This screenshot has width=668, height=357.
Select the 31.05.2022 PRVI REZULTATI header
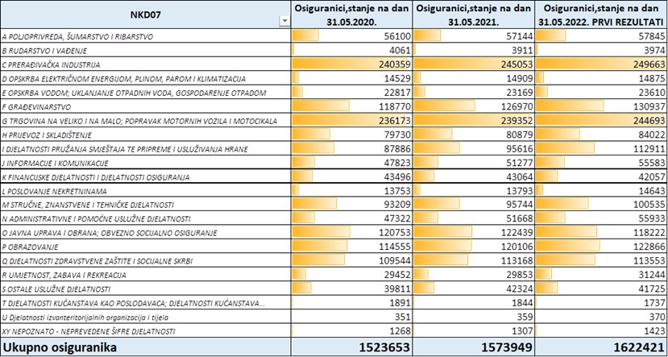[601, 15]
